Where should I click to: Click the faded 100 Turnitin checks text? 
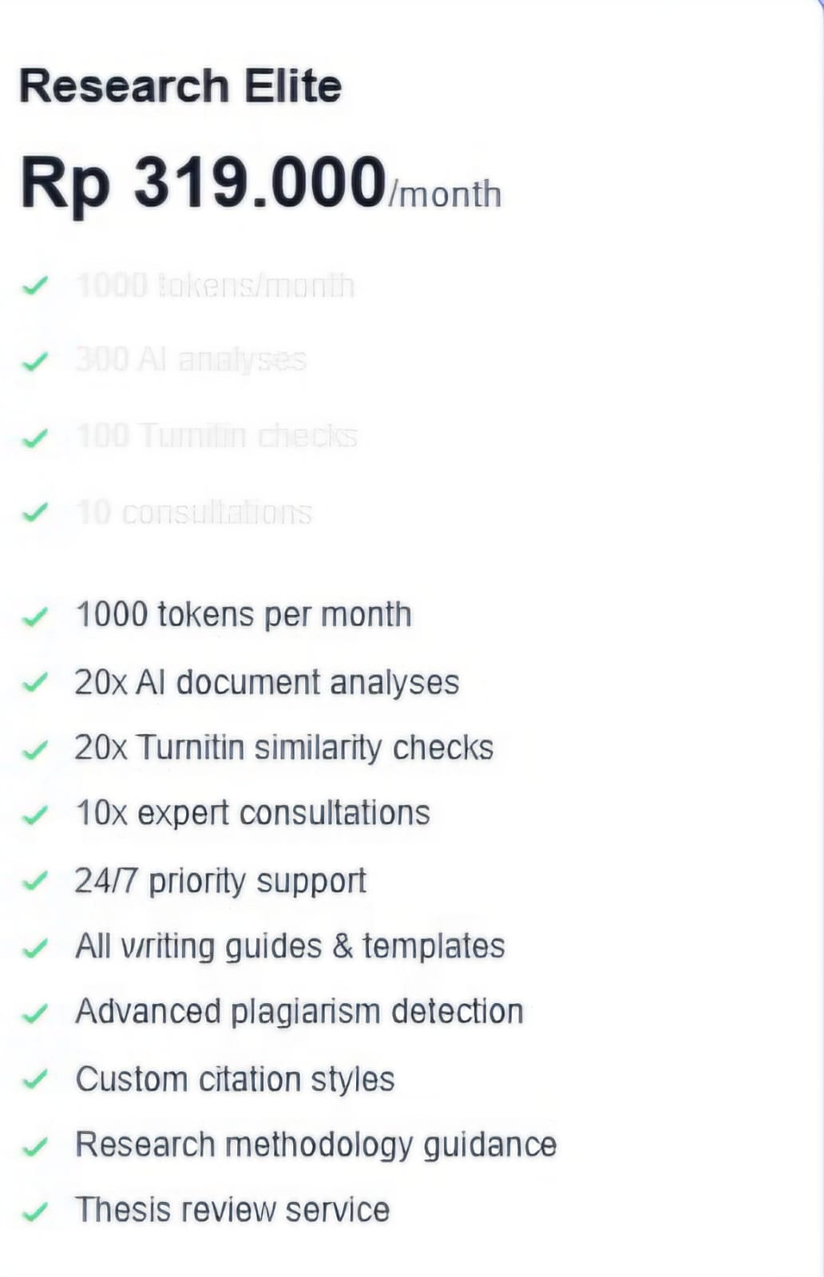pos(216,436)
